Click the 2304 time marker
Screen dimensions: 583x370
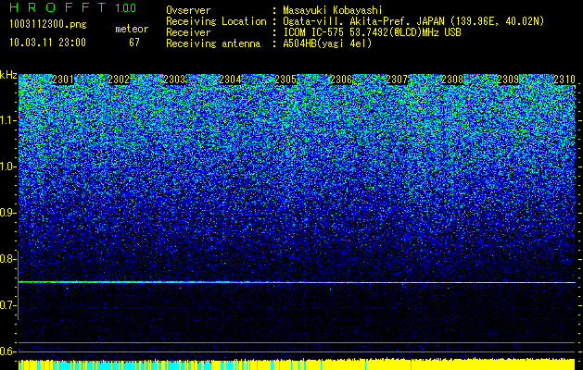[x=231, y=80]
